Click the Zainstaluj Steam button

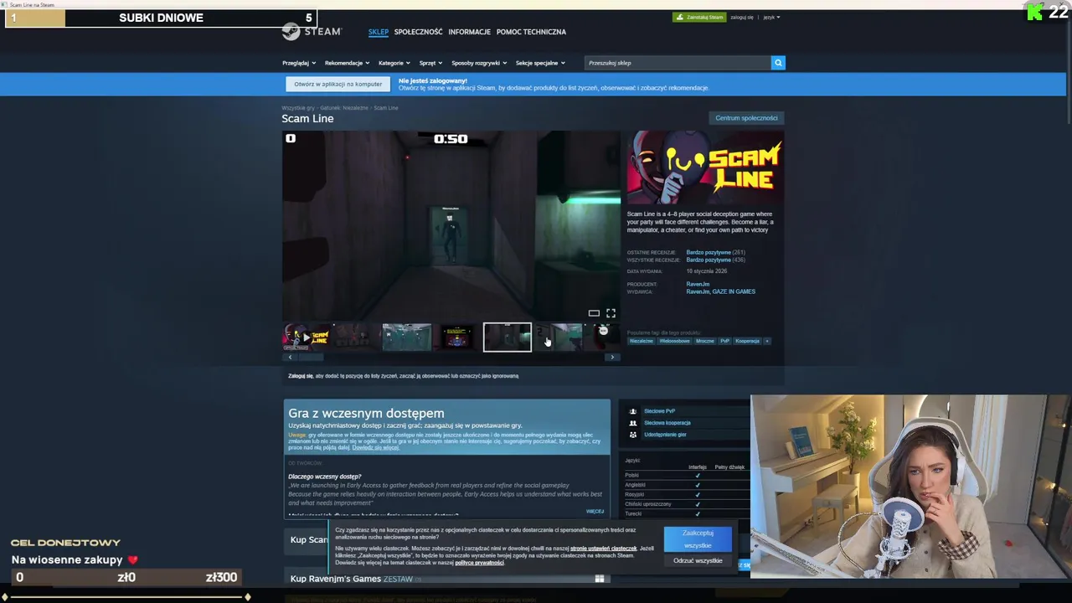pos(699,18)
